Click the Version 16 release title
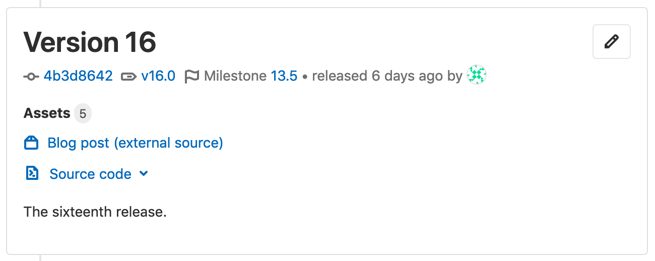This screenshot has width=655, height=261. point(90,42)
